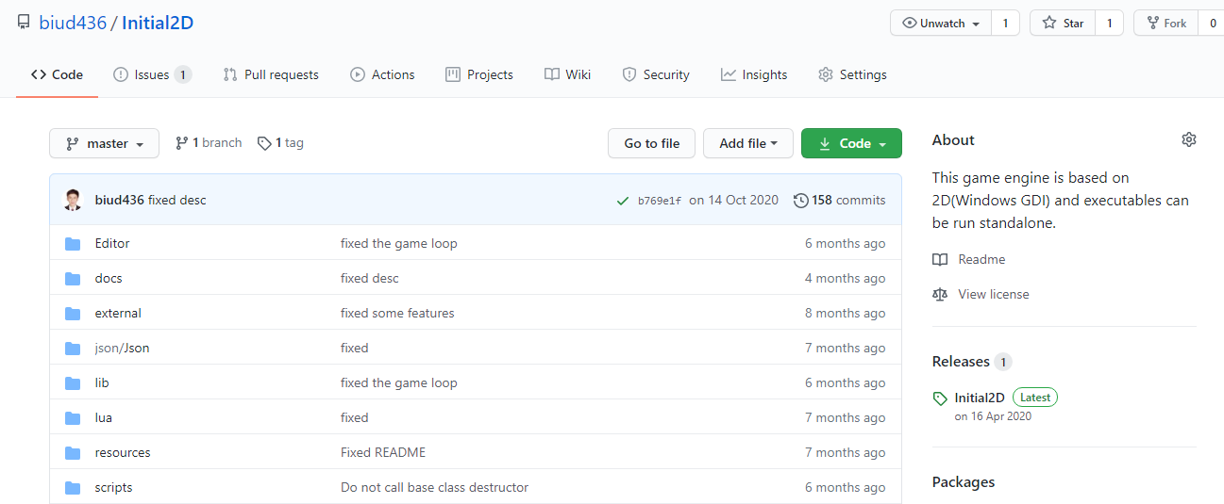Fork the repository
Viewport: 1224px width, 504px height.
[1166, 24]
